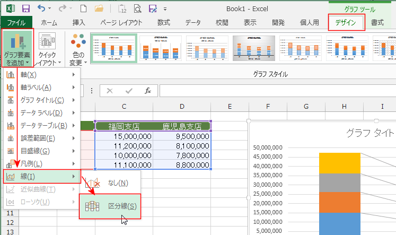Click the Undo arrow icon
This screenshot has height=235, width=396.
tap(41, 8)
